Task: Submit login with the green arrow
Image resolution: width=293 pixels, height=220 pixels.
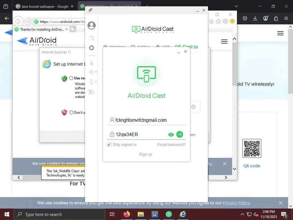Action: tap(180, 134)
